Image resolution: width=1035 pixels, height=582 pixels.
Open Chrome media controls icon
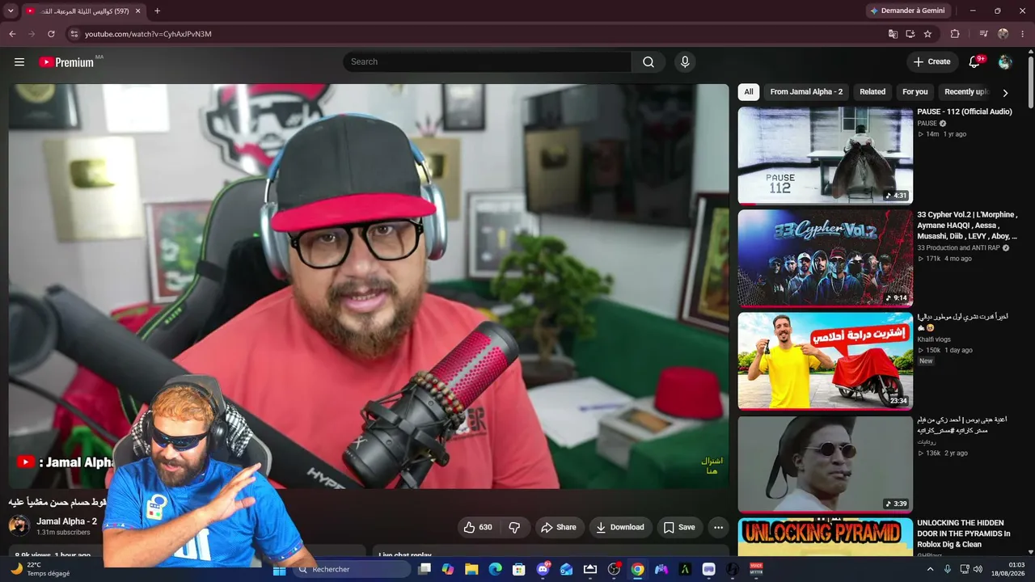983,34
